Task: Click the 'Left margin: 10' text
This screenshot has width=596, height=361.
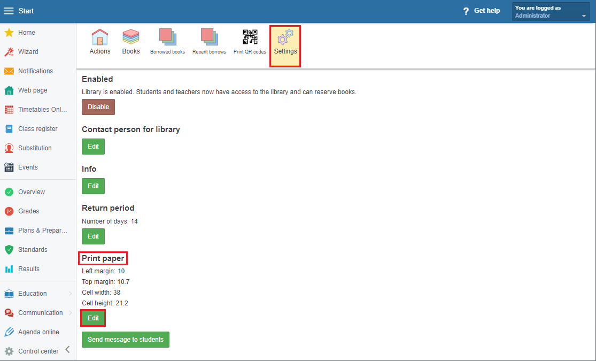Action: click(x=103, y=271)
